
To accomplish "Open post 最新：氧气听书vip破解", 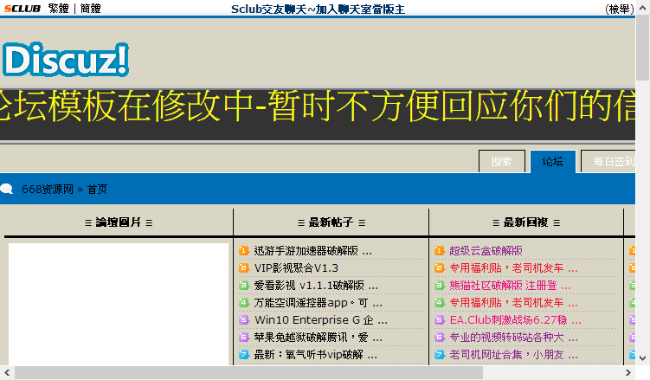I will coord(315,355).
